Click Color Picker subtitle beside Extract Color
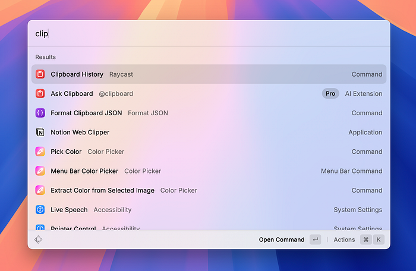The image size is (416, 271). [x=178, y=190]
